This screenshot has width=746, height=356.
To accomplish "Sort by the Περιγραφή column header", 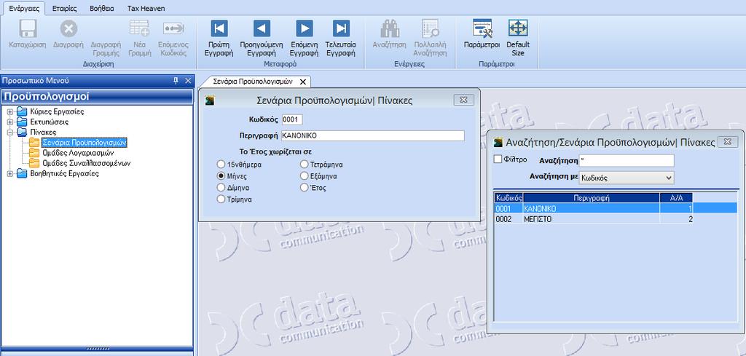I will pyautogui.click(x=592, y=198).
